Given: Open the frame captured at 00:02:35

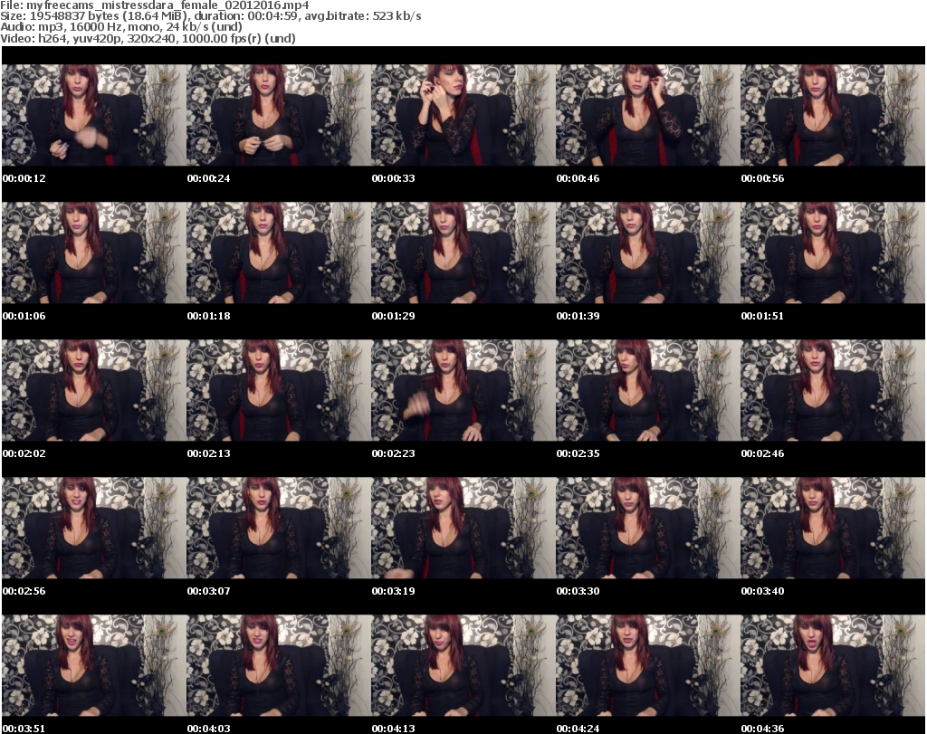Looking at the screenshot, I should 648,391.
